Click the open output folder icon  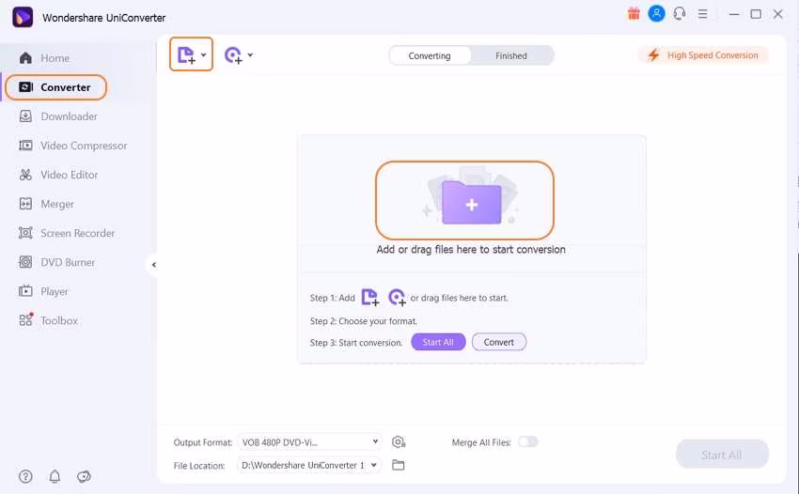pyautogui.click(x=398, y=465)
